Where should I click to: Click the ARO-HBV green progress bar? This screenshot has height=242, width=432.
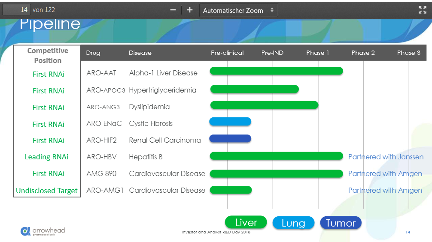(x=277, y=156)
